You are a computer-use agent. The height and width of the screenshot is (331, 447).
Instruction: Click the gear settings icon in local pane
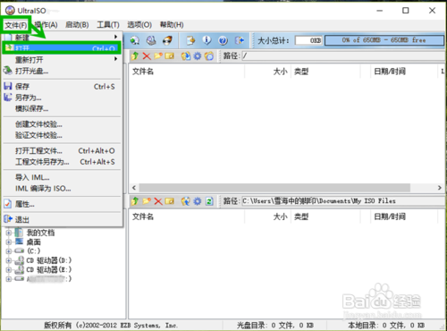click(x=198, y=201)
